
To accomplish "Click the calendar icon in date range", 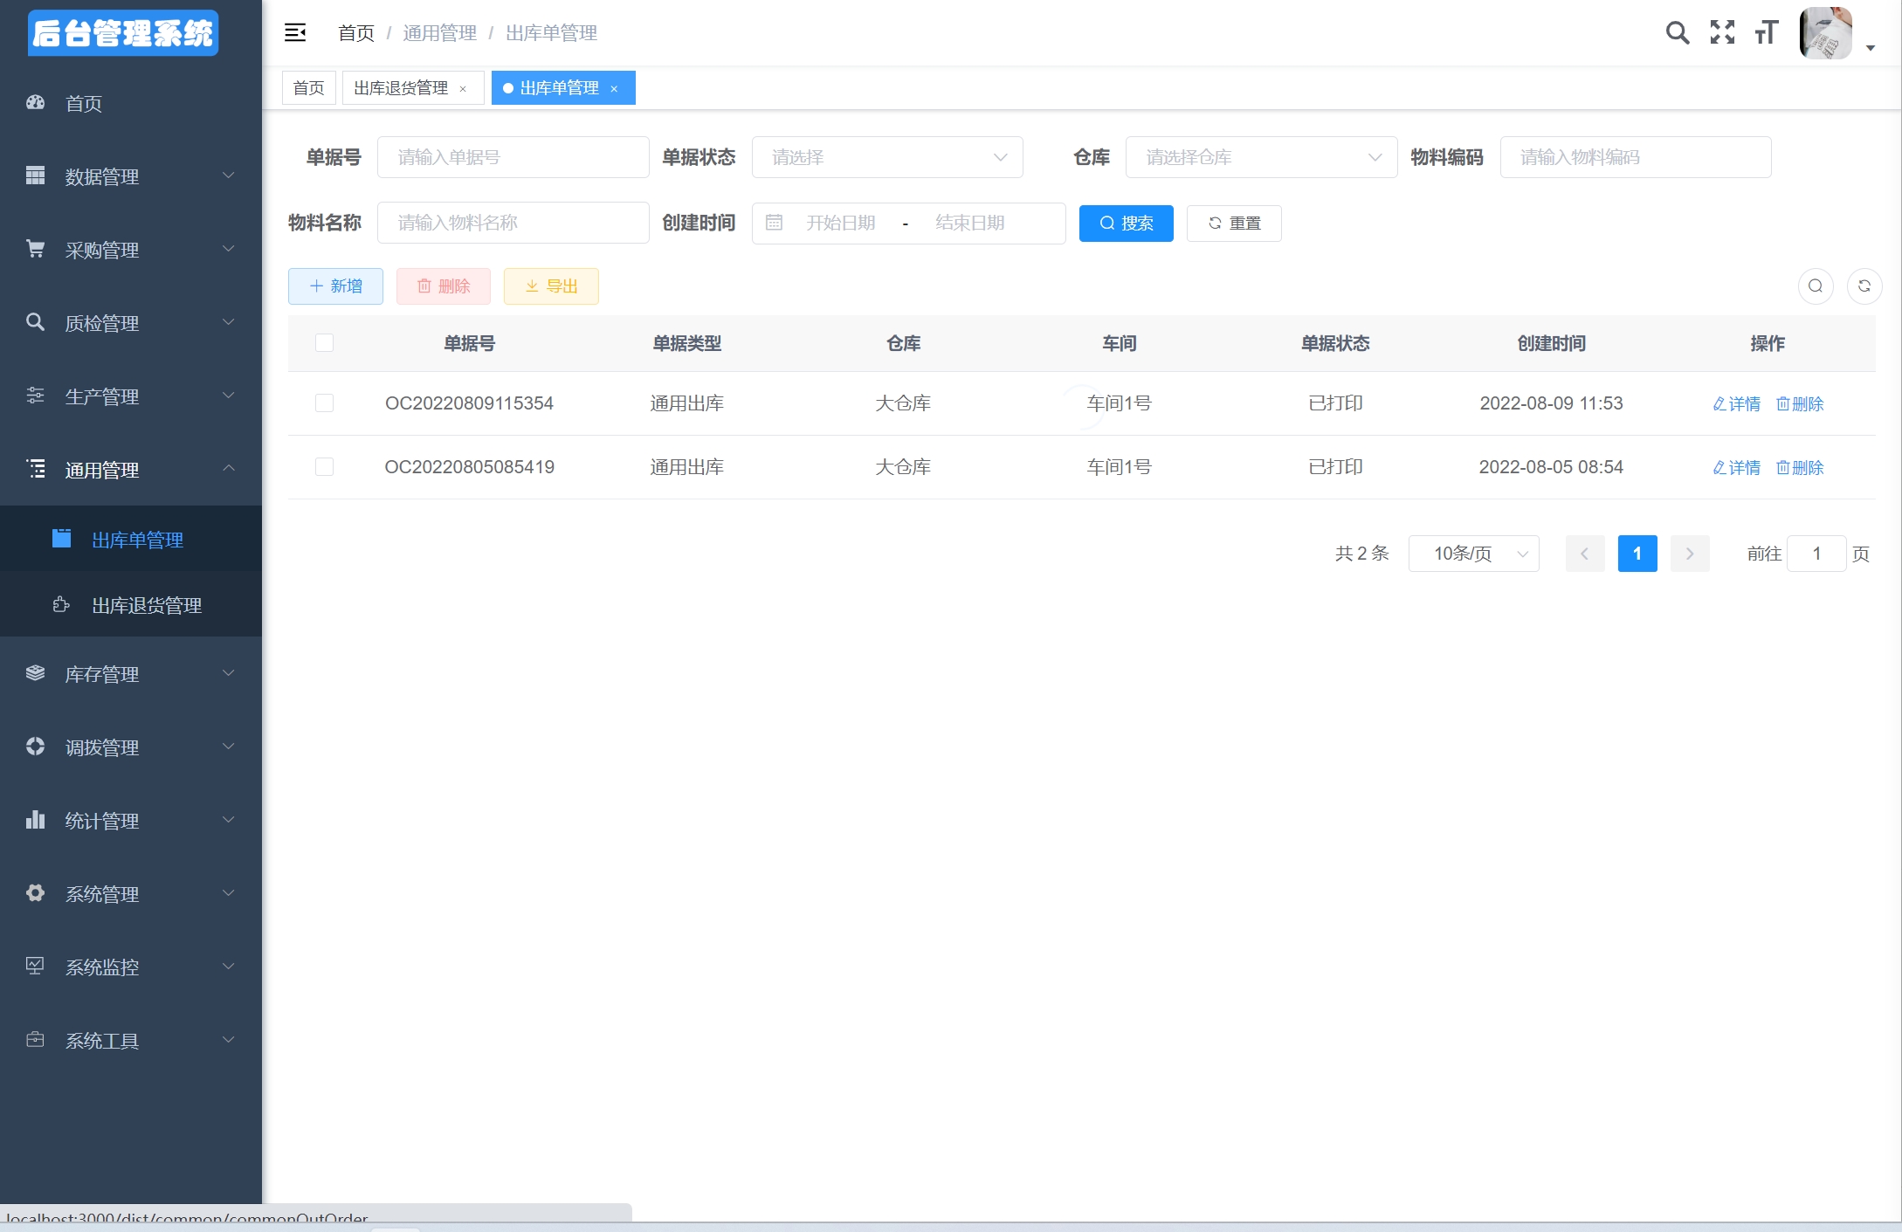I will click(774, 224).
